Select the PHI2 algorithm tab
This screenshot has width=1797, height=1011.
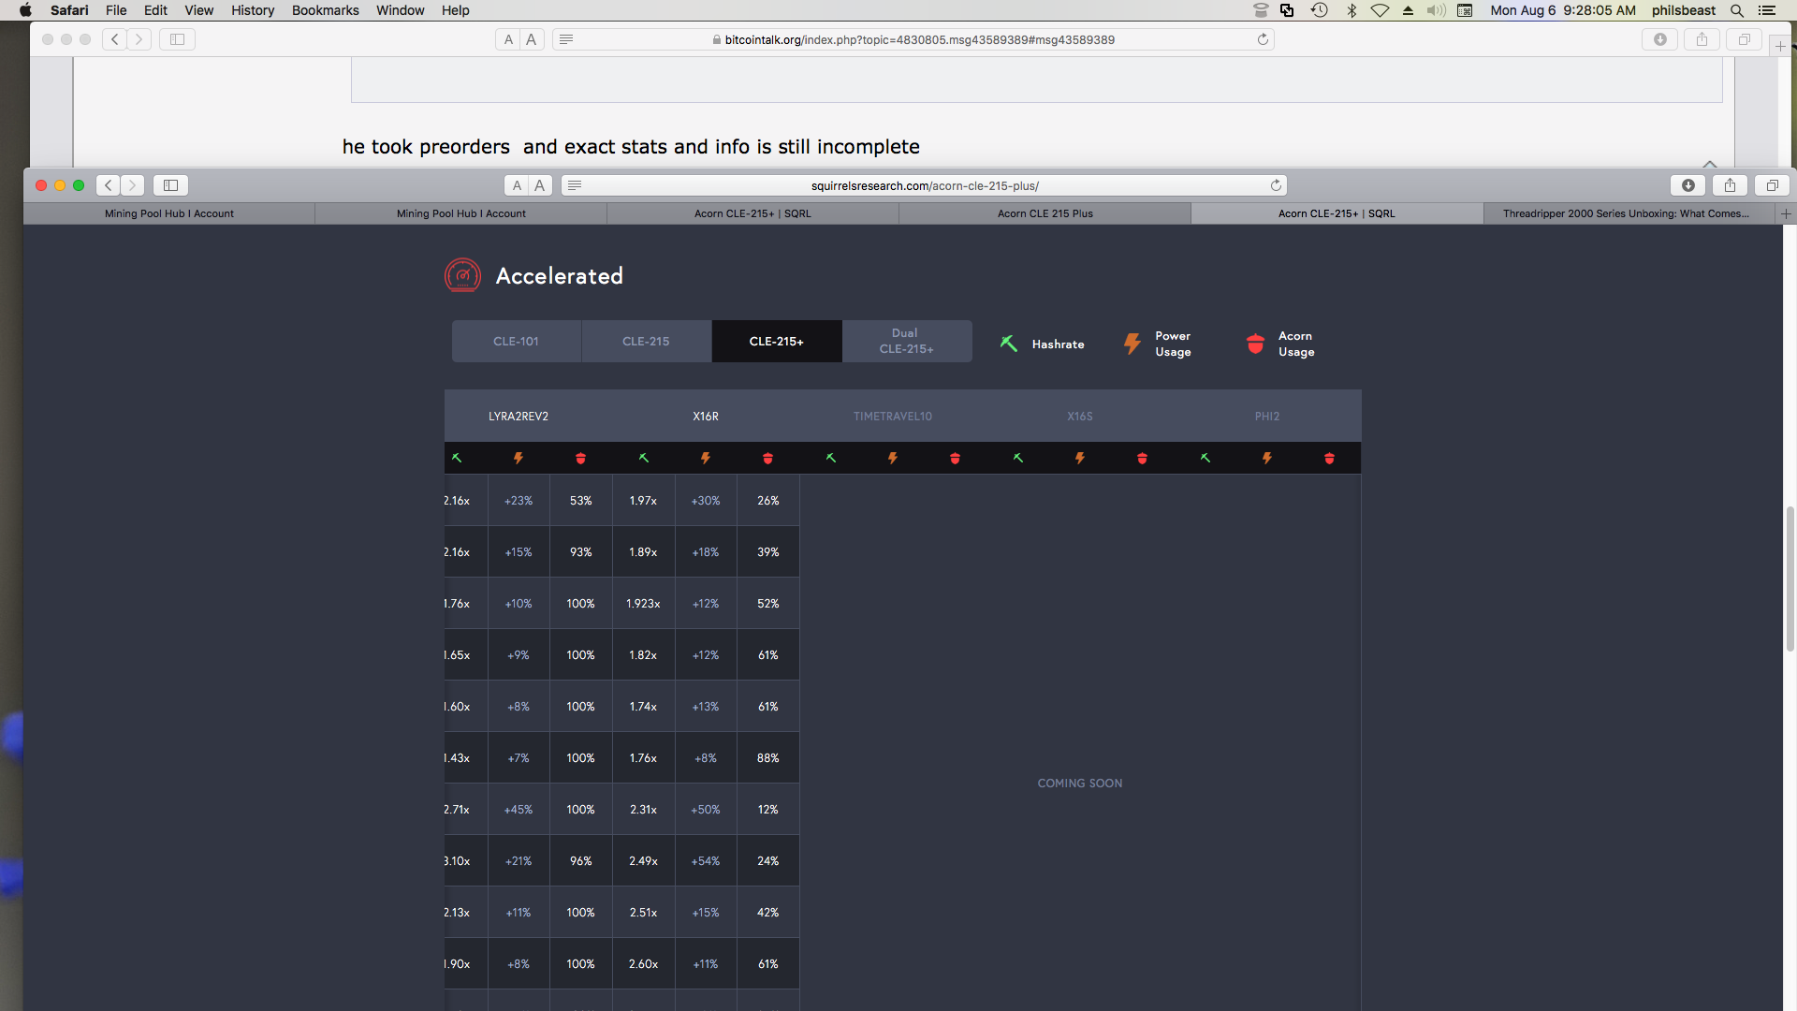tap(1267, 417)
